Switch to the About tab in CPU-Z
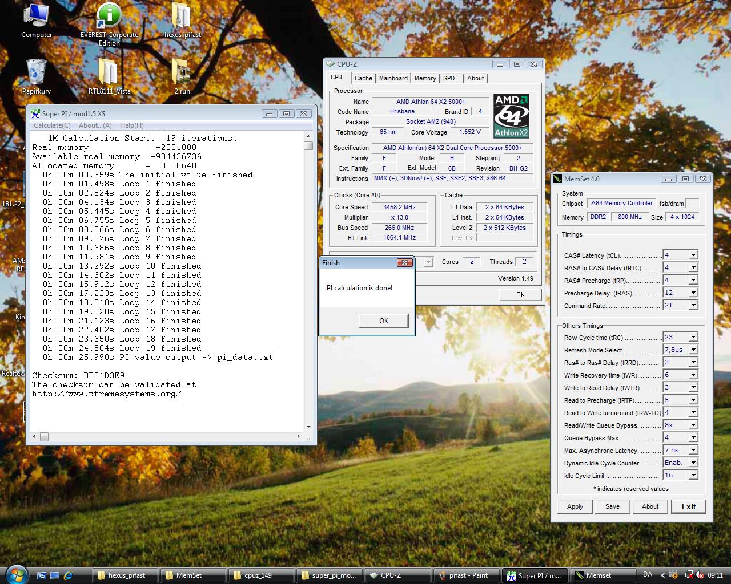 point(476,78)
